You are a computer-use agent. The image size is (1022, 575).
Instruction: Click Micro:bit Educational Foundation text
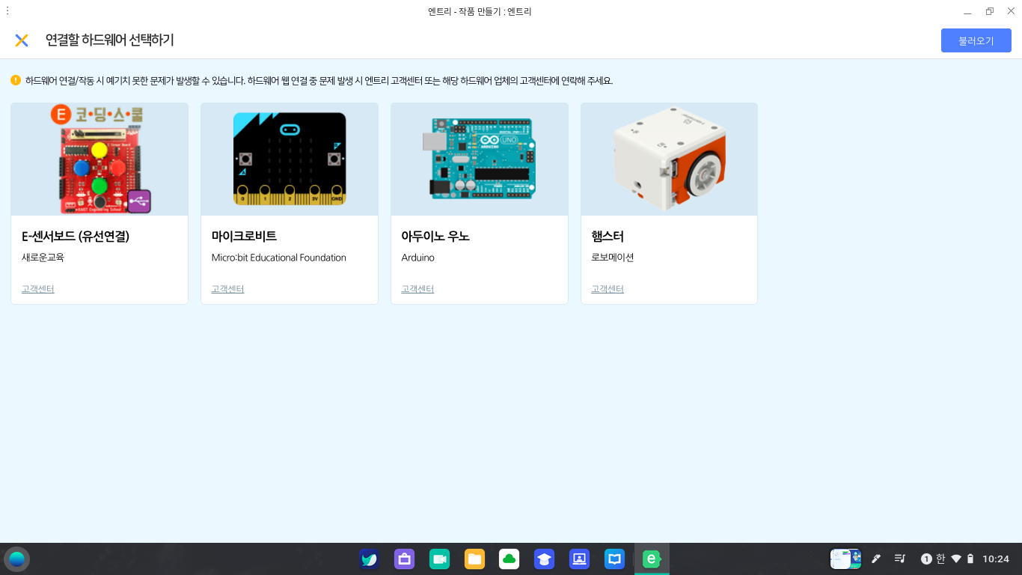coord(279,258)
